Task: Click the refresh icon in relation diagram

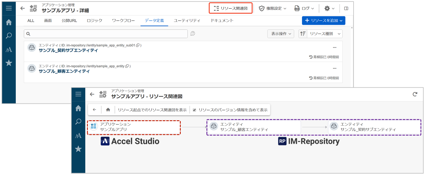Action: click(415, 94)
